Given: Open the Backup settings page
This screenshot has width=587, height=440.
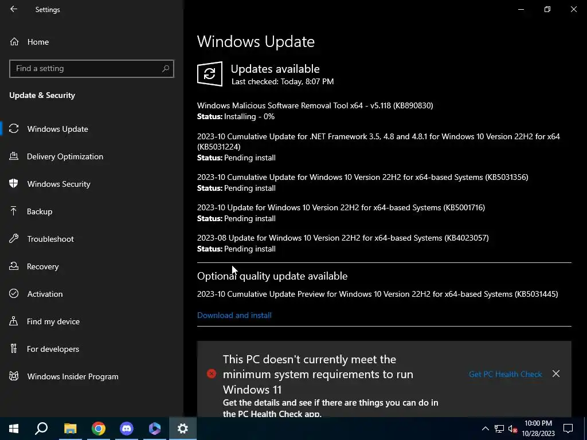Looking at the screenshot, I should tap(40, 211).
